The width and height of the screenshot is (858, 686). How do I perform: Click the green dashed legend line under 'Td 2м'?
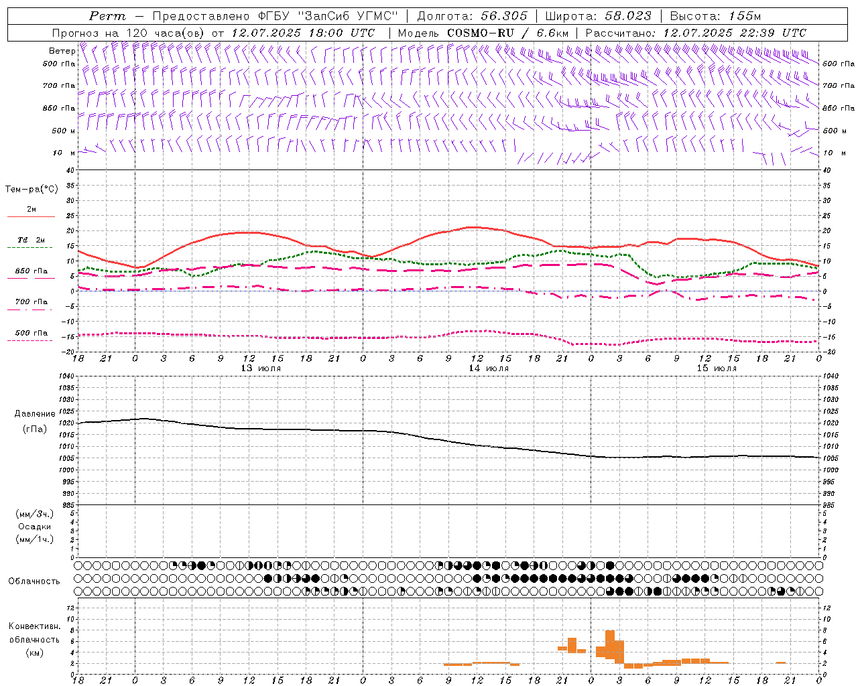[31, 248]
